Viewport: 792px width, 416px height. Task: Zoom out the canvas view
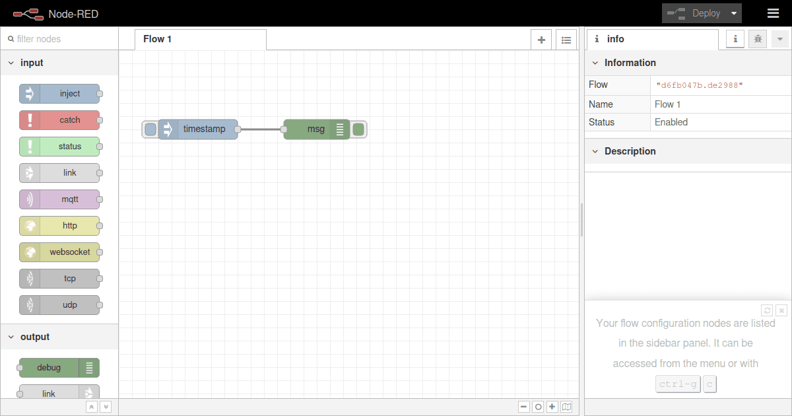coord(523,407)
